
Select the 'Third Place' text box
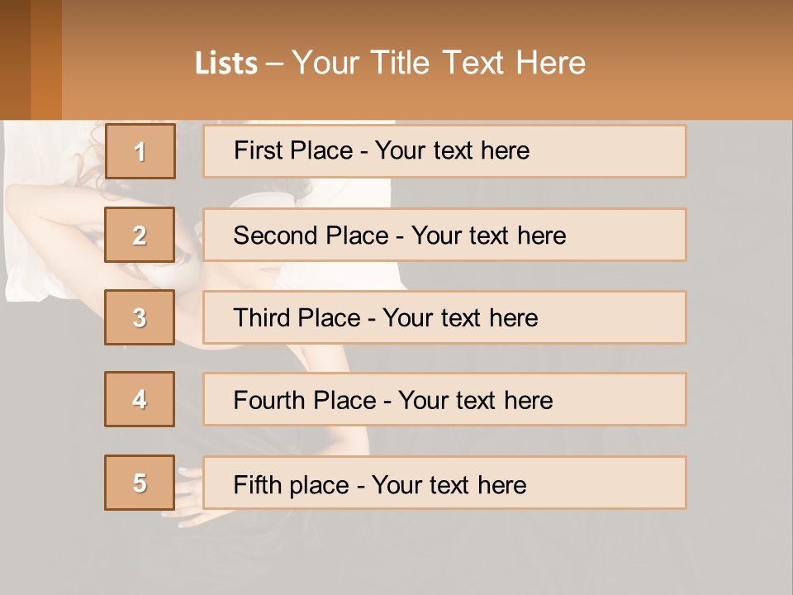[x=444, y=317]
